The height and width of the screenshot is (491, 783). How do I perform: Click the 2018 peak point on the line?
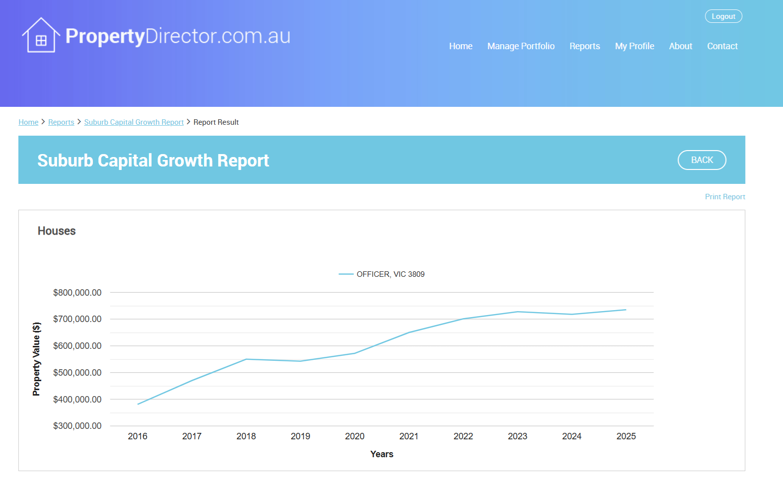pyautogui.click(x=246, y=359)
